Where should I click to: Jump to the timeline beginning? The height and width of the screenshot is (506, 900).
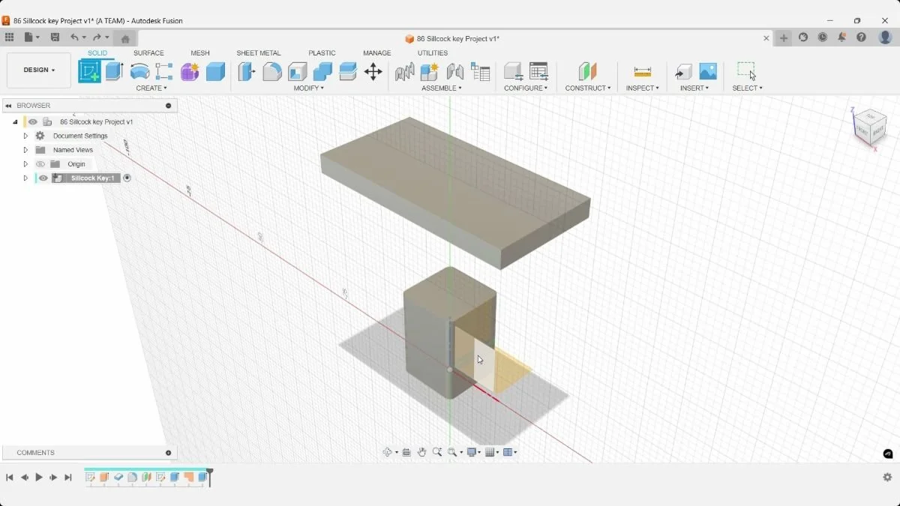10,478
